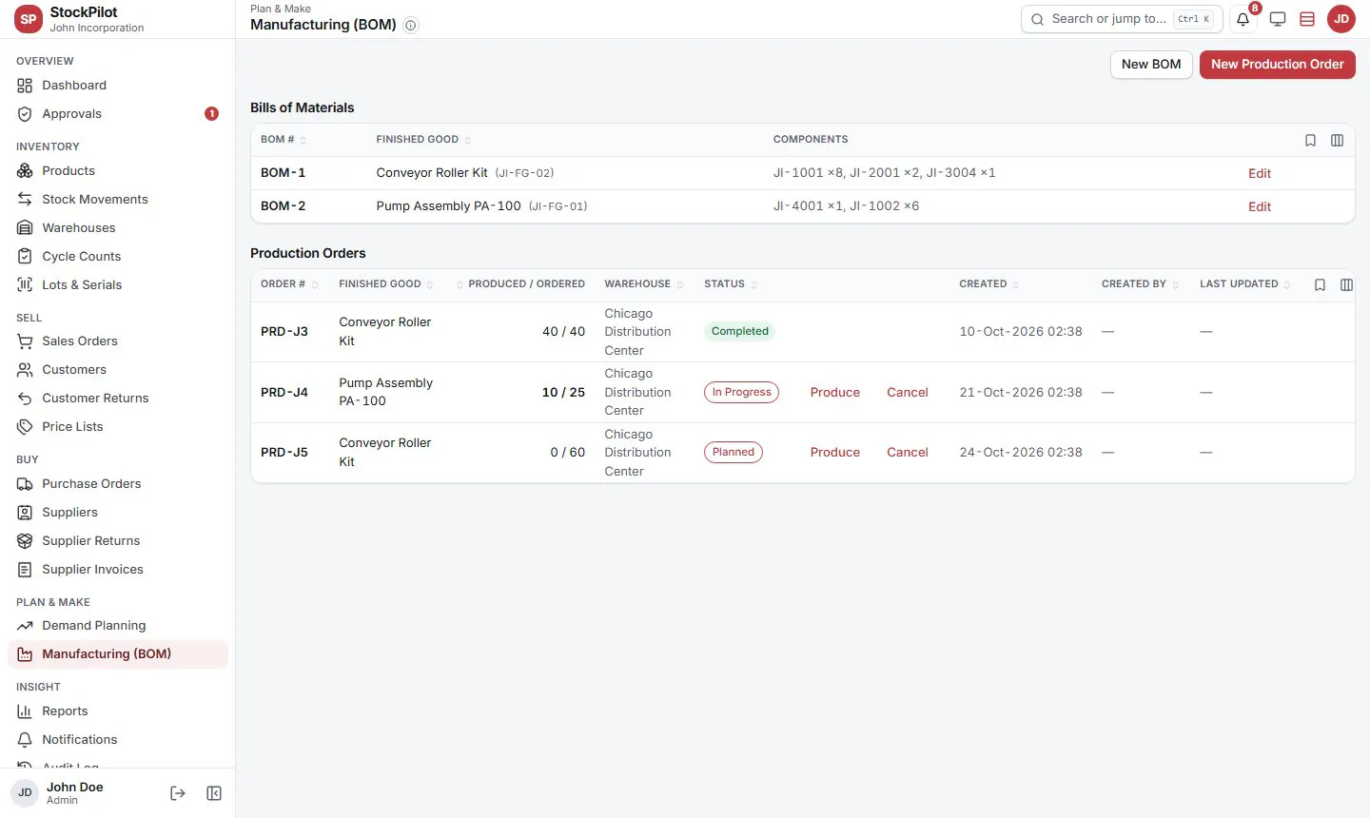Click New Production Order button
Screen dimensions: 1370x818
tap(1277, 65)
